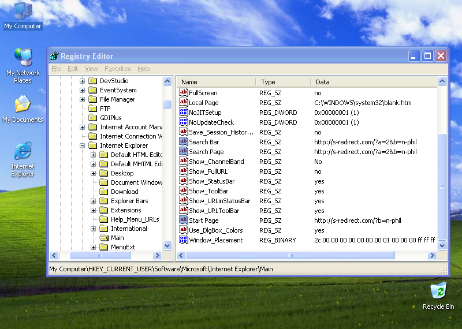
Task: Click the DWORD icon beside NoJITSetup
Action: pyautogui.click(x=183, y=112)
